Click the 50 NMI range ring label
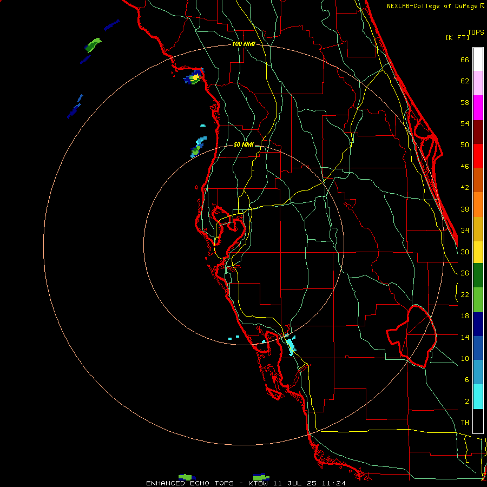 243,144
